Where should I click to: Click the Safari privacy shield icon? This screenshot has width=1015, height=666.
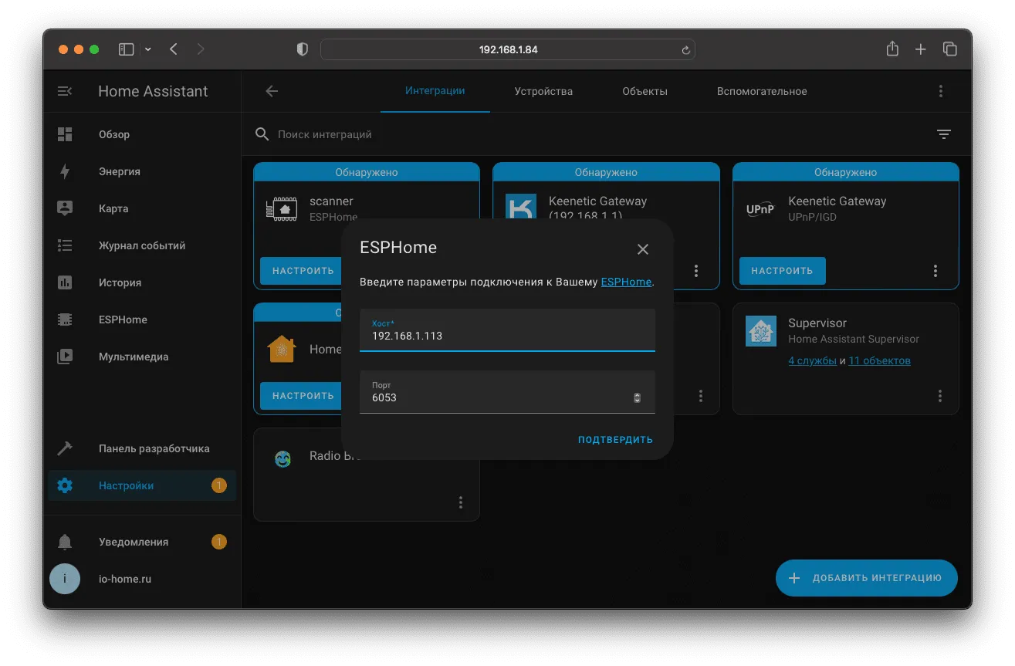click(x=303, y=49)
